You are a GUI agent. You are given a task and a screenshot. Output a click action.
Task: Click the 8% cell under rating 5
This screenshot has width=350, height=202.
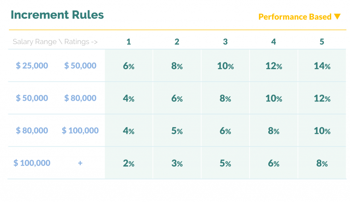pos(322,163)
